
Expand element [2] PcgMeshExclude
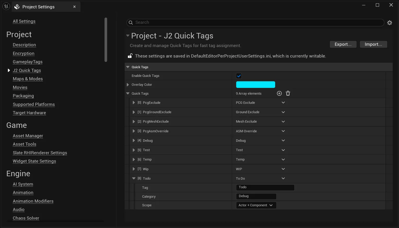click(x=134, y=122)
